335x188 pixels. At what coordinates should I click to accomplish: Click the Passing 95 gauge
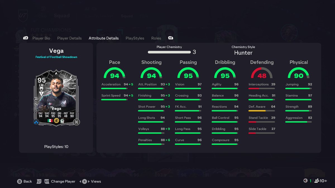188,73
